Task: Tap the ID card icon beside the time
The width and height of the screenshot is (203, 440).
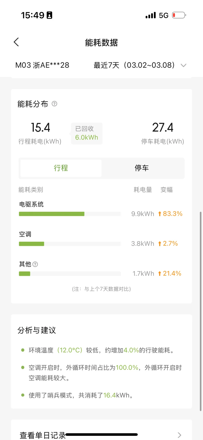Action: tap(49, 15)
